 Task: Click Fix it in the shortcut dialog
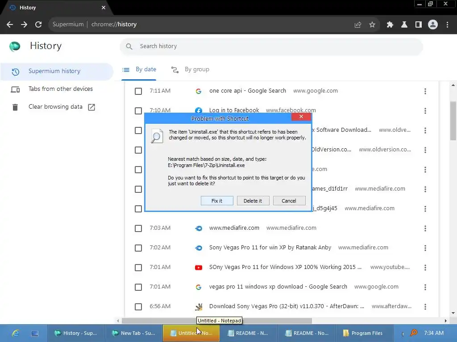pos(217,201)
